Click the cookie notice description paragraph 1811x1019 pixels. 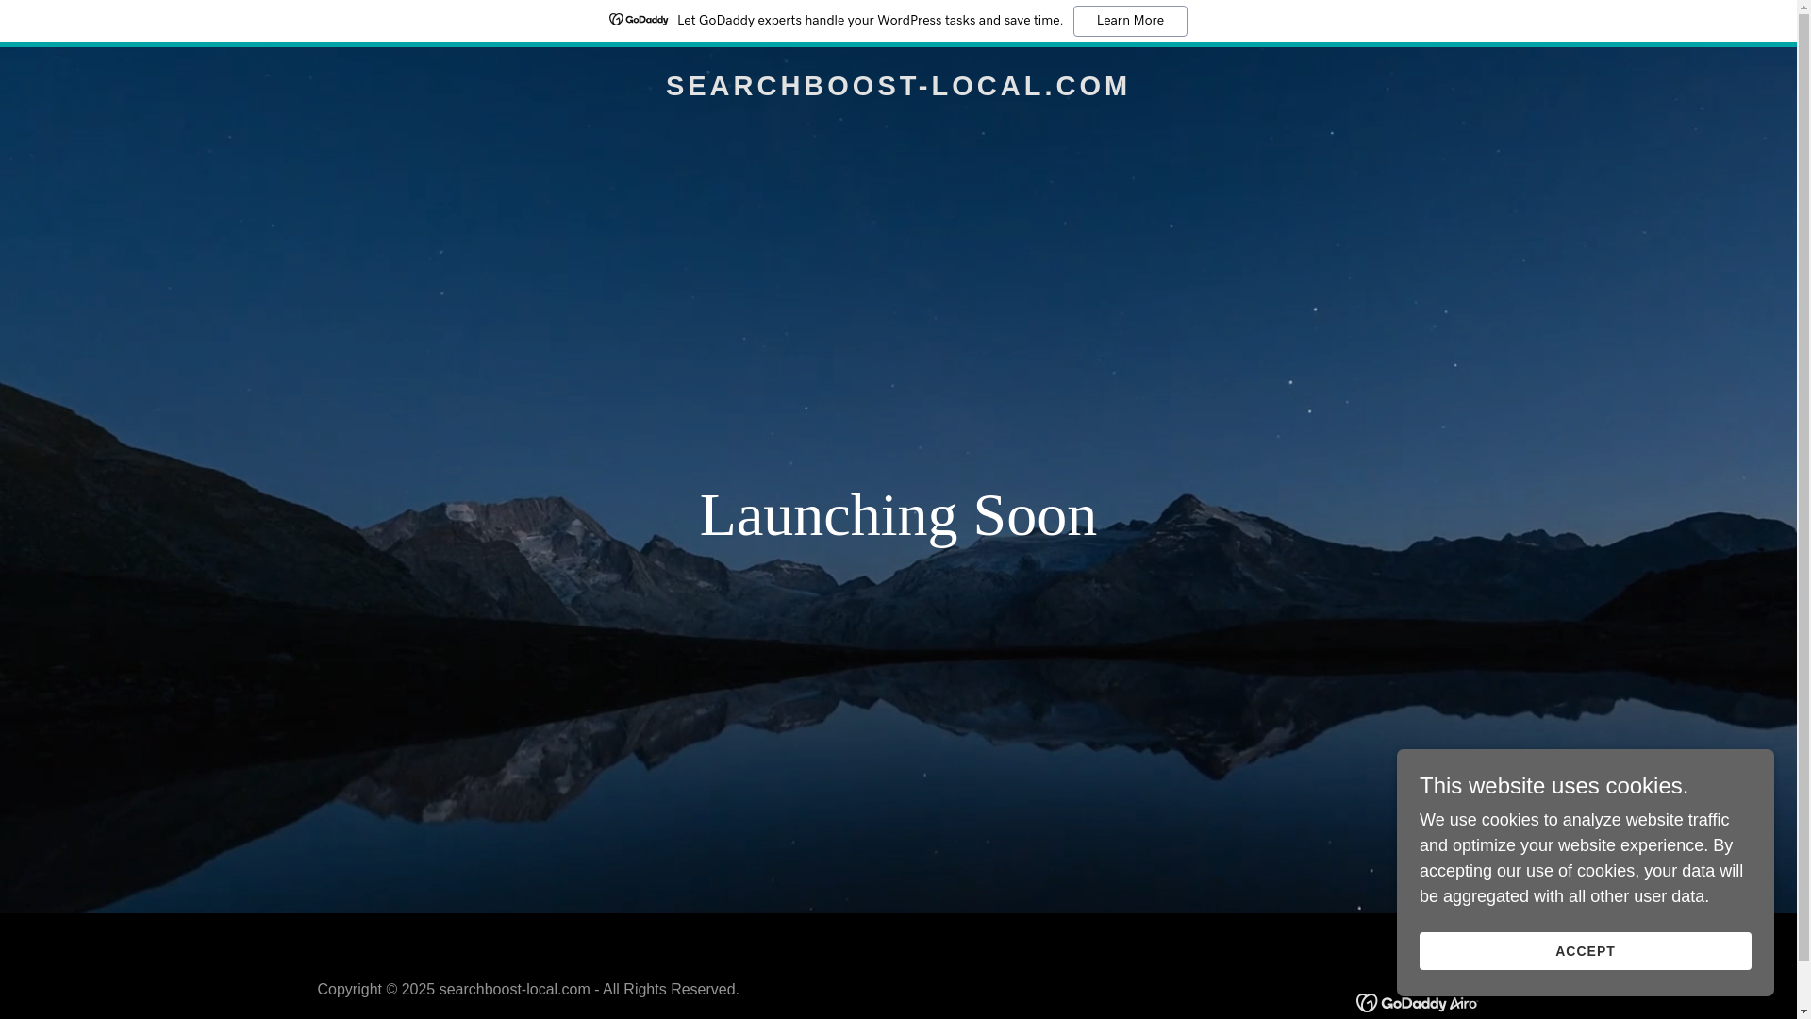[1581, 858]
